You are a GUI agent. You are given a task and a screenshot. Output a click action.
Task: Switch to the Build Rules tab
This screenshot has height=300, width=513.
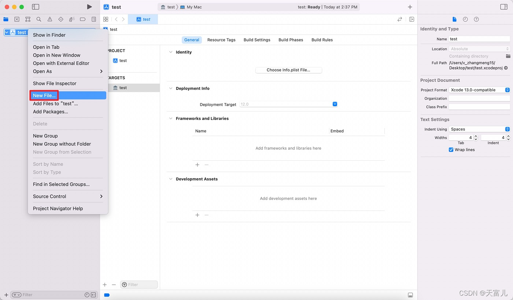[x=322, y=40]
